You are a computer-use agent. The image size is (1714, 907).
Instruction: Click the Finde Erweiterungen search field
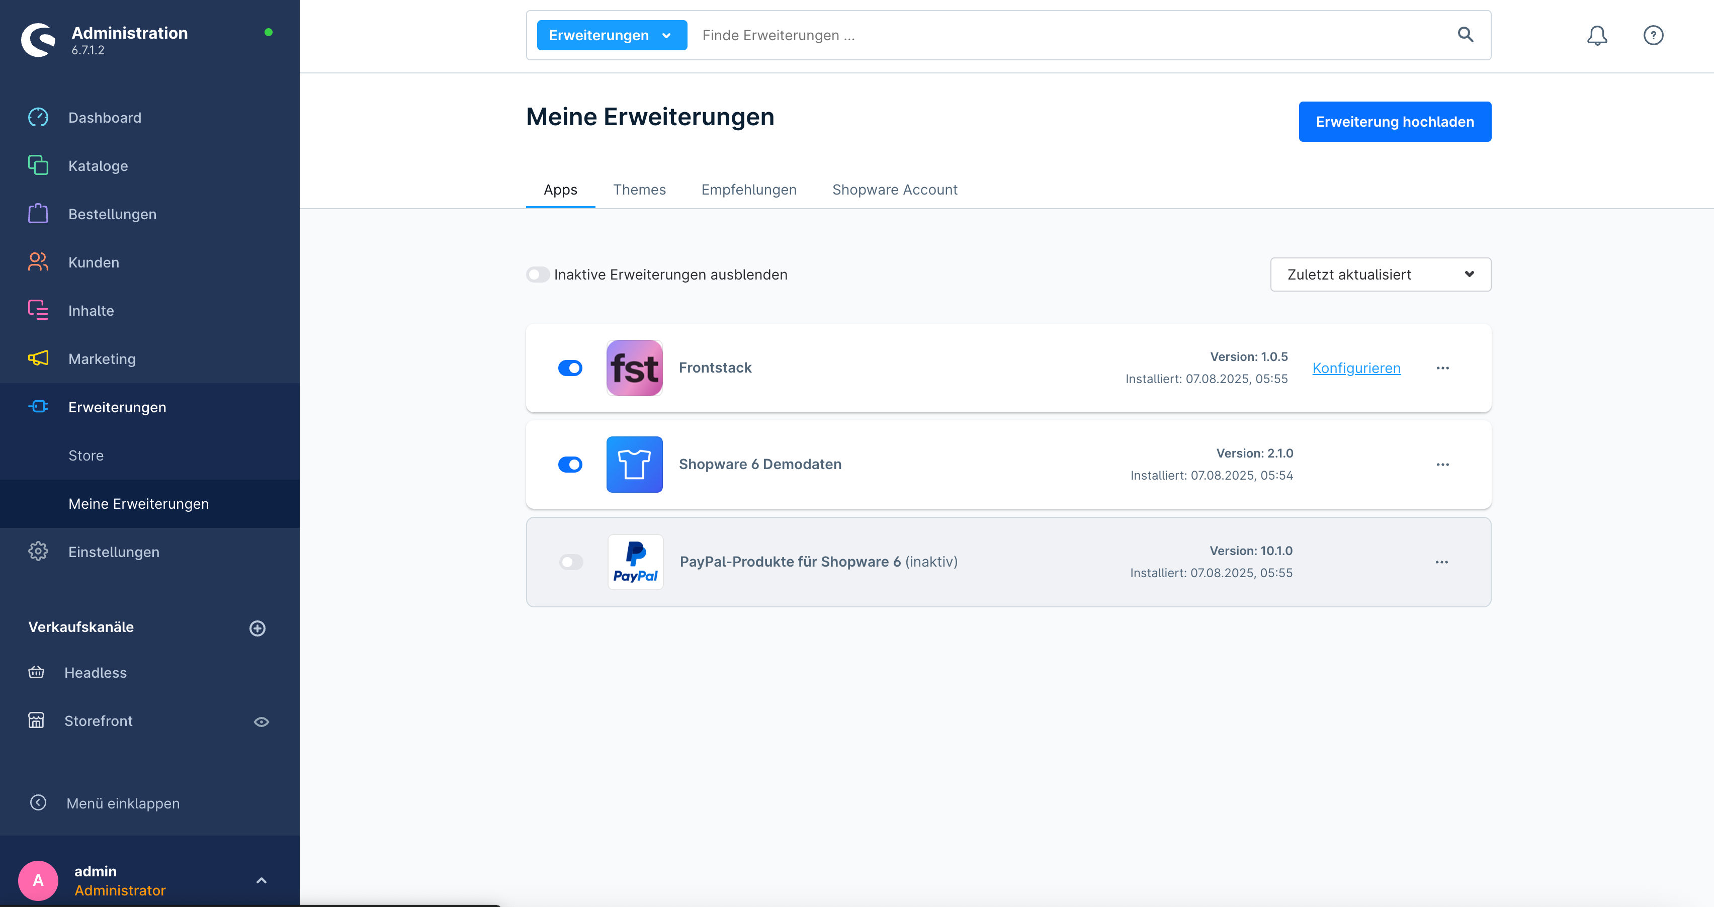[1065, 35]
